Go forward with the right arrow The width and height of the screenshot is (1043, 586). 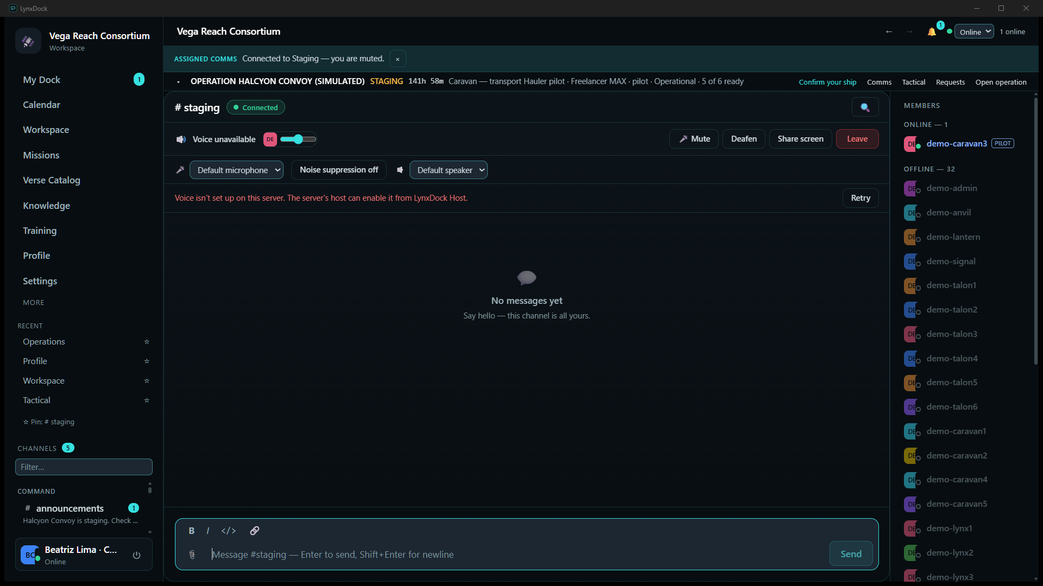pyautogui.click(x=909, y=31)
